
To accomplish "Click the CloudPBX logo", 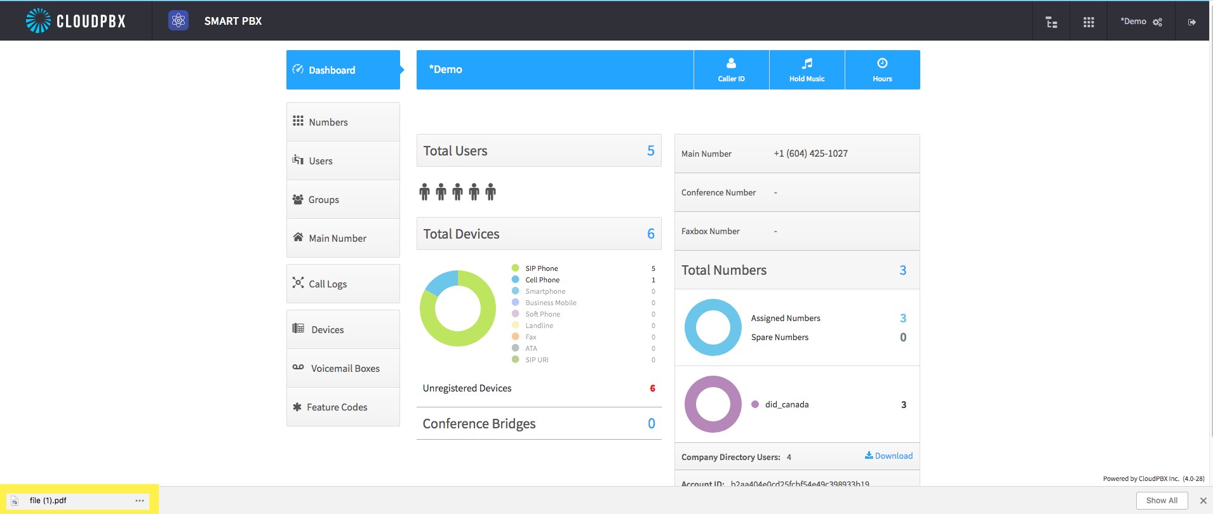I will (x=76, y=21).
